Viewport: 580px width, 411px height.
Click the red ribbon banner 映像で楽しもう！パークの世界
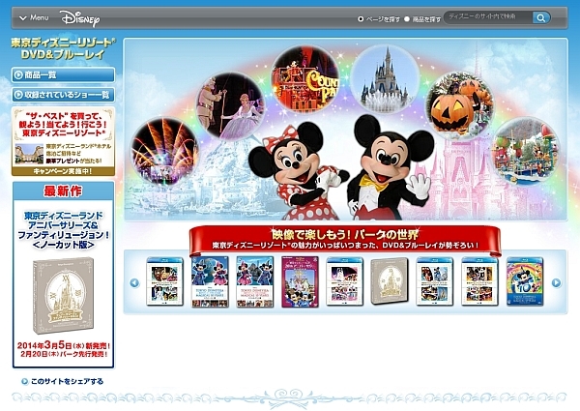345,240
